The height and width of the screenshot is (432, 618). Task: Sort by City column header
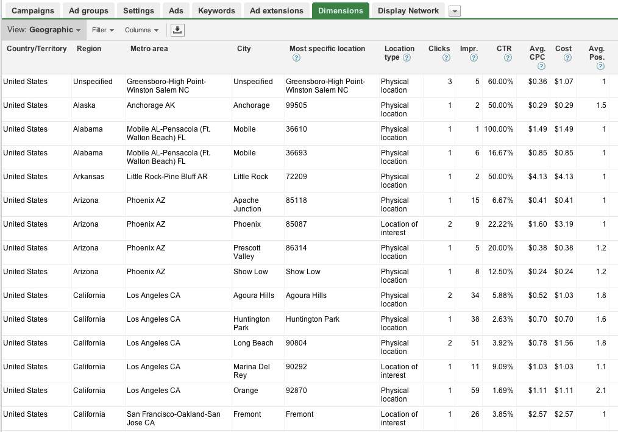point(244,49)
